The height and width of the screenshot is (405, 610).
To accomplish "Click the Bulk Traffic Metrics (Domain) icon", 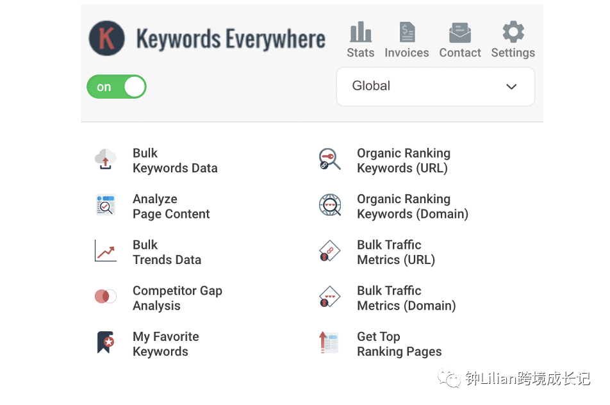I will pos(329,297).
